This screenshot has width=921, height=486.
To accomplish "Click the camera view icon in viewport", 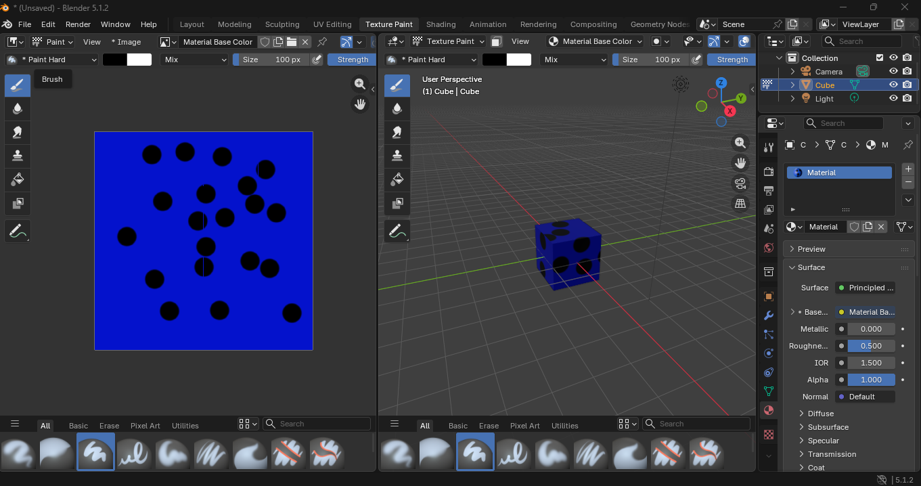I will pyautogui.click(x=740, y=183).
